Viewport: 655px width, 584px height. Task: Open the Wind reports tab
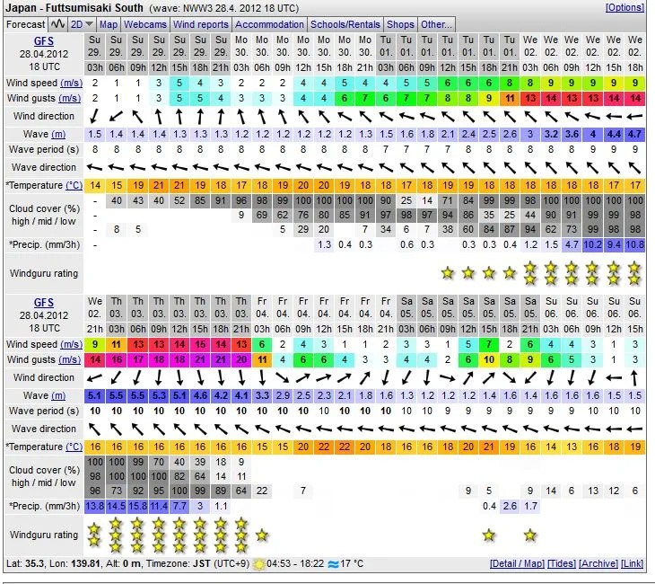click(201, 24)
